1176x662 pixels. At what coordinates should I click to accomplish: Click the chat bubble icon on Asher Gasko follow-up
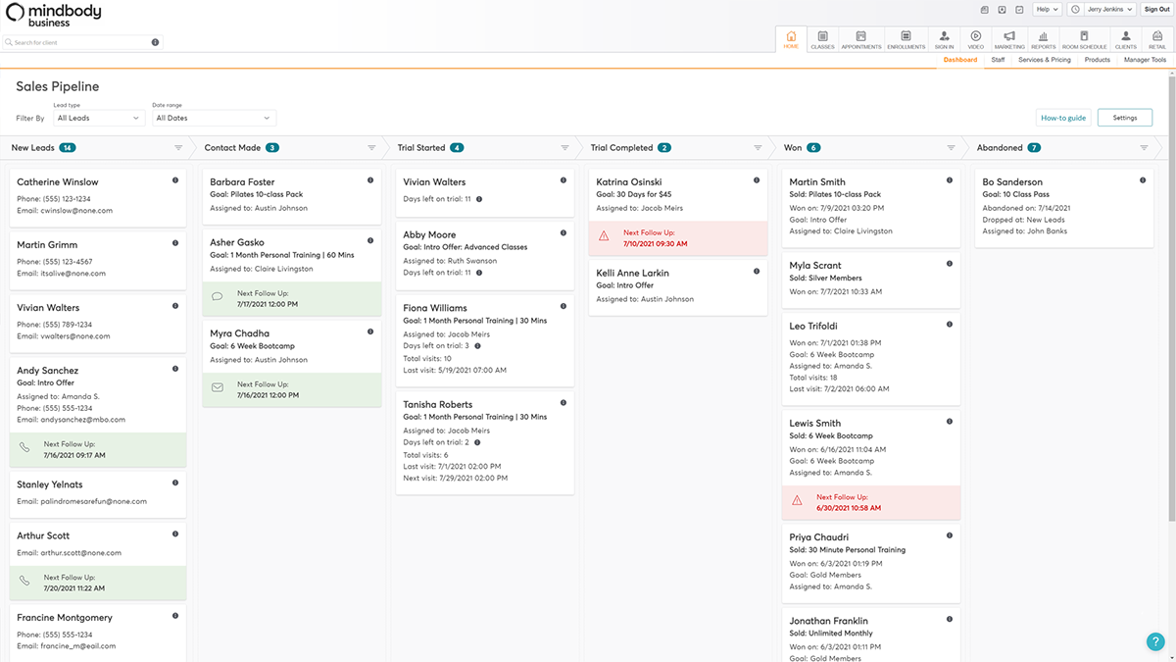click(x=218, y=296)
